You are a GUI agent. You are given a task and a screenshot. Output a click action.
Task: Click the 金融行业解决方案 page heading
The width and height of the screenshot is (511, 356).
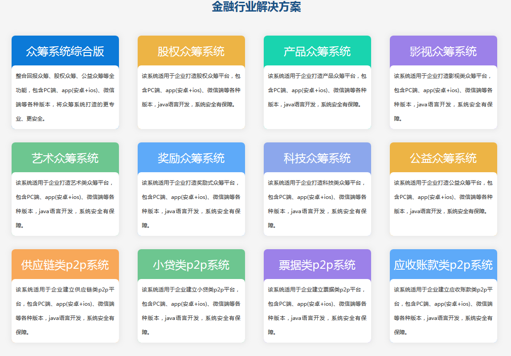pos(256,7)
